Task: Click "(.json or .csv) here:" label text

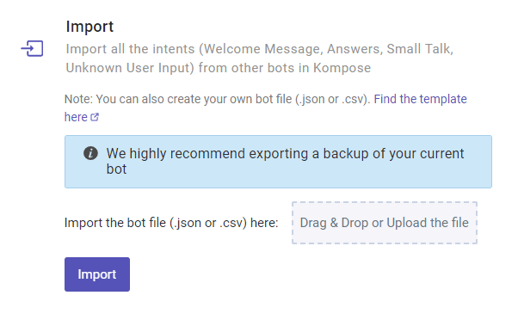Action: [x=224, y=223]
